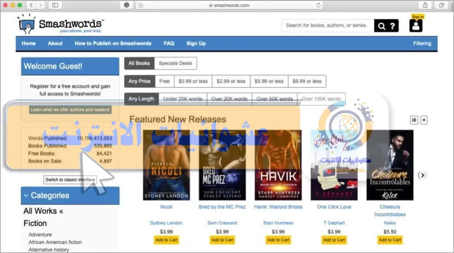Open Filtering in the nav bar
454x253 pixels.
(422, 43)
